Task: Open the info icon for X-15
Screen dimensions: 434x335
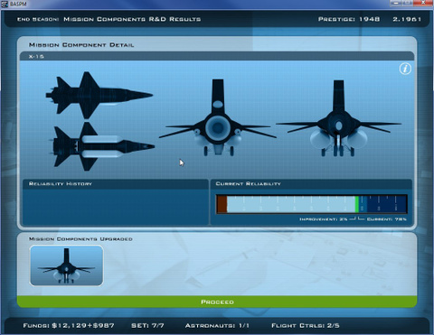Action: click(x=405, y=69)
